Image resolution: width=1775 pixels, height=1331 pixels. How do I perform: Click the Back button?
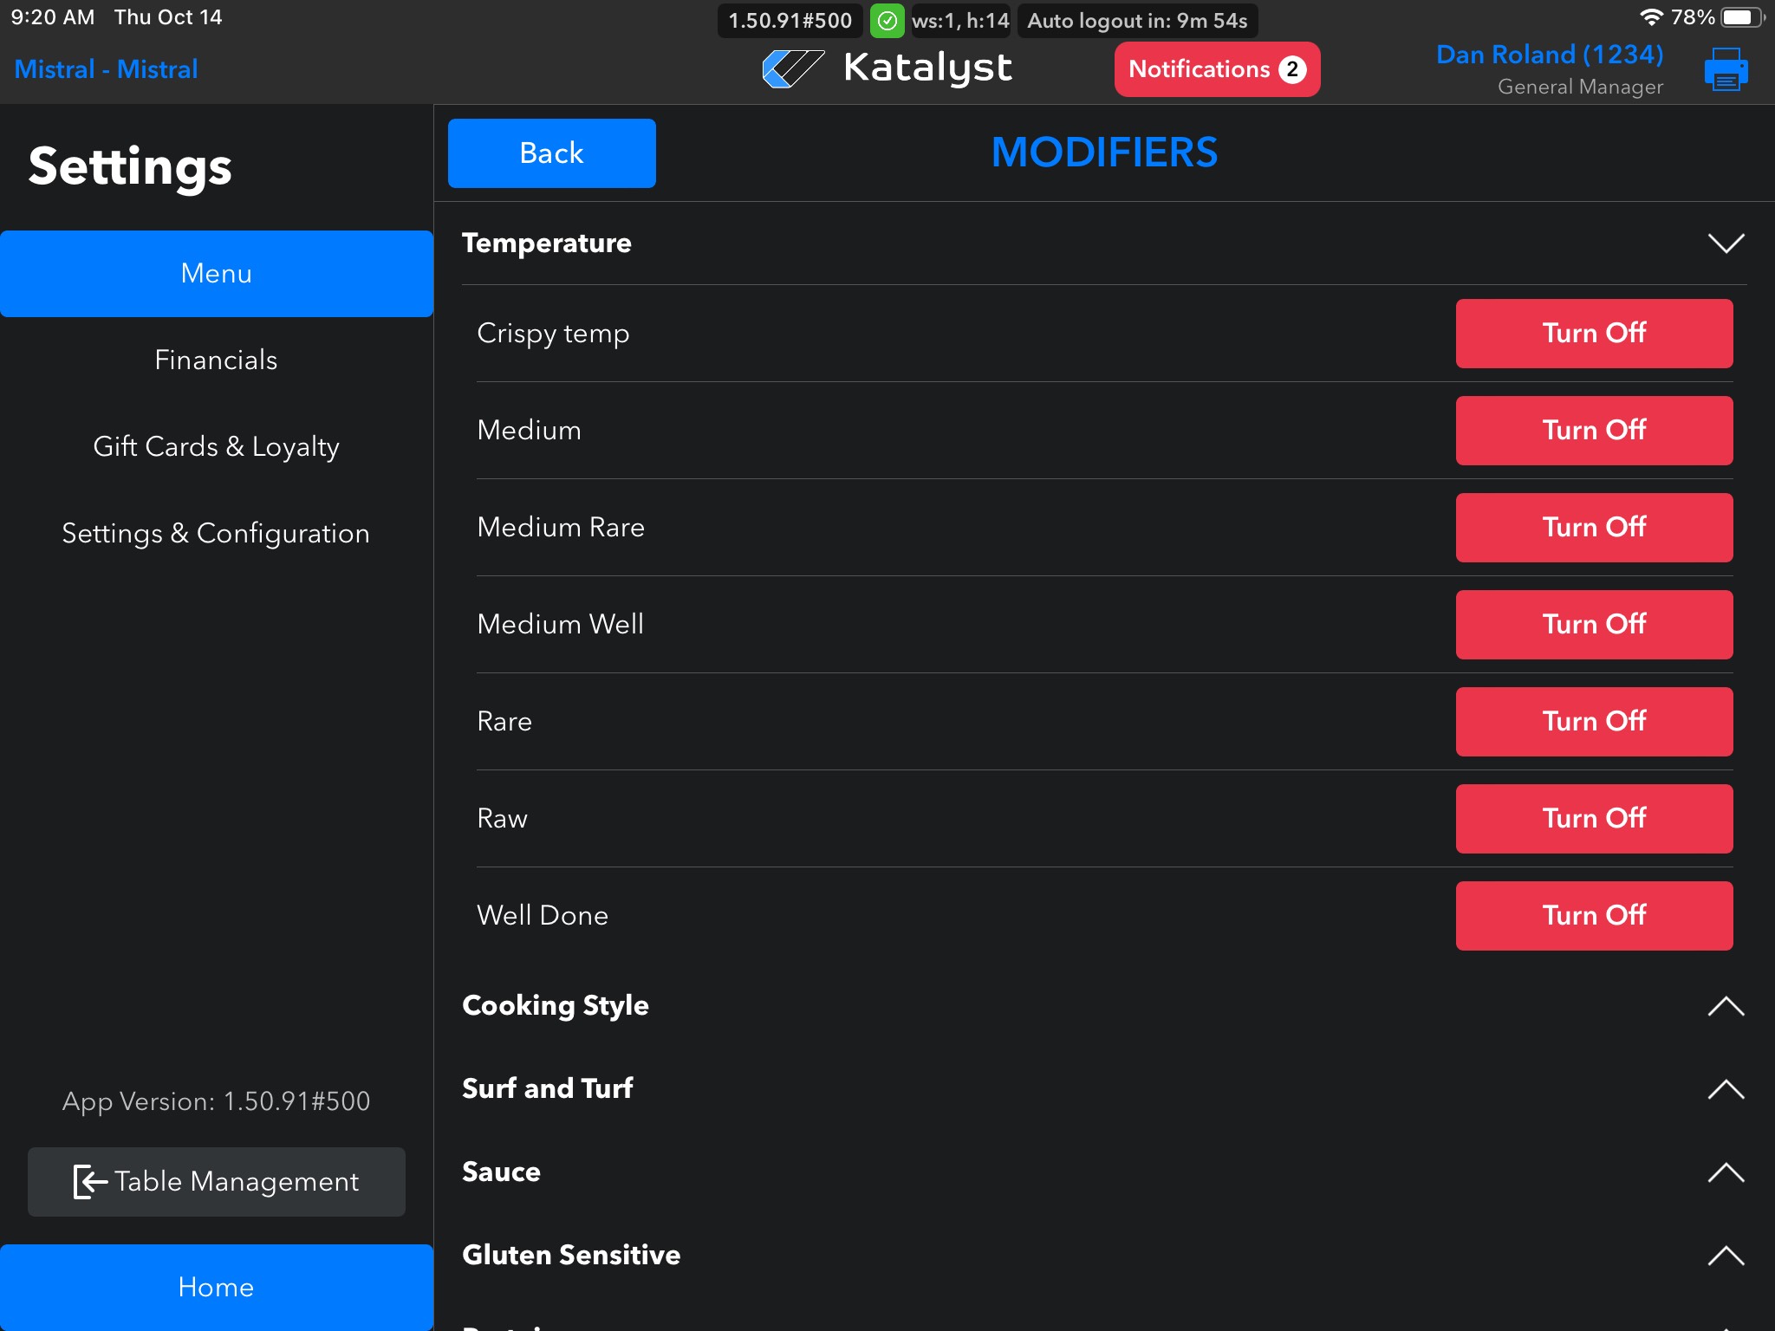click(x=551, y=153)
